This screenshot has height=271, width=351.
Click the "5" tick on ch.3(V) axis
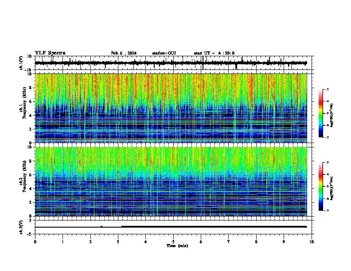31,221
